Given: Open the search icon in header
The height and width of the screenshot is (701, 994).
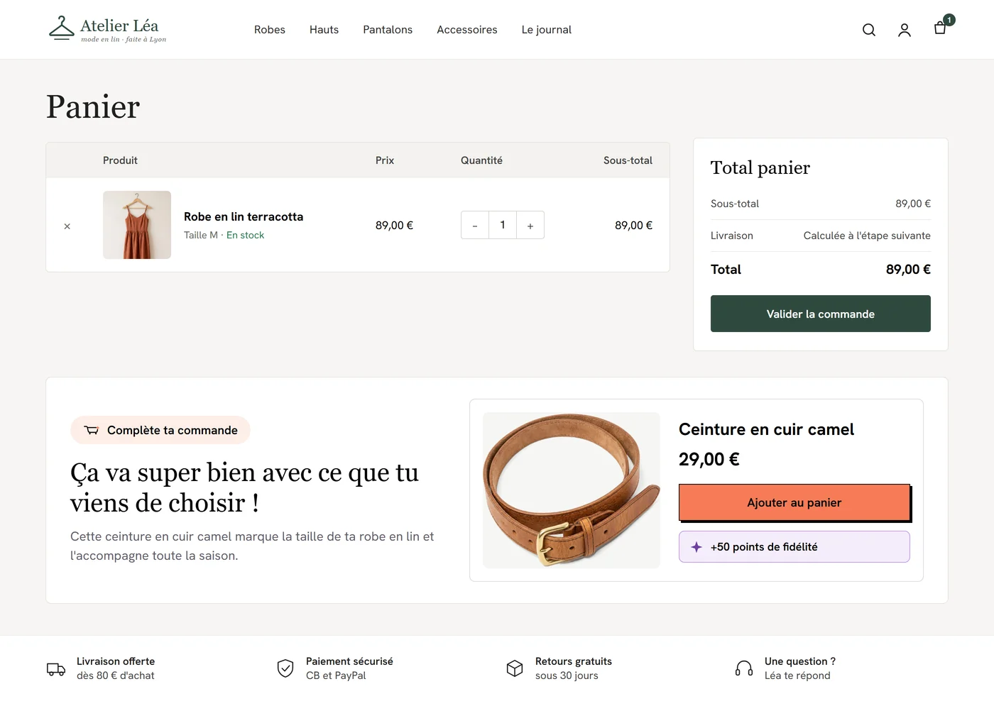Looking at the screenshot, I should tap(868, 30).
